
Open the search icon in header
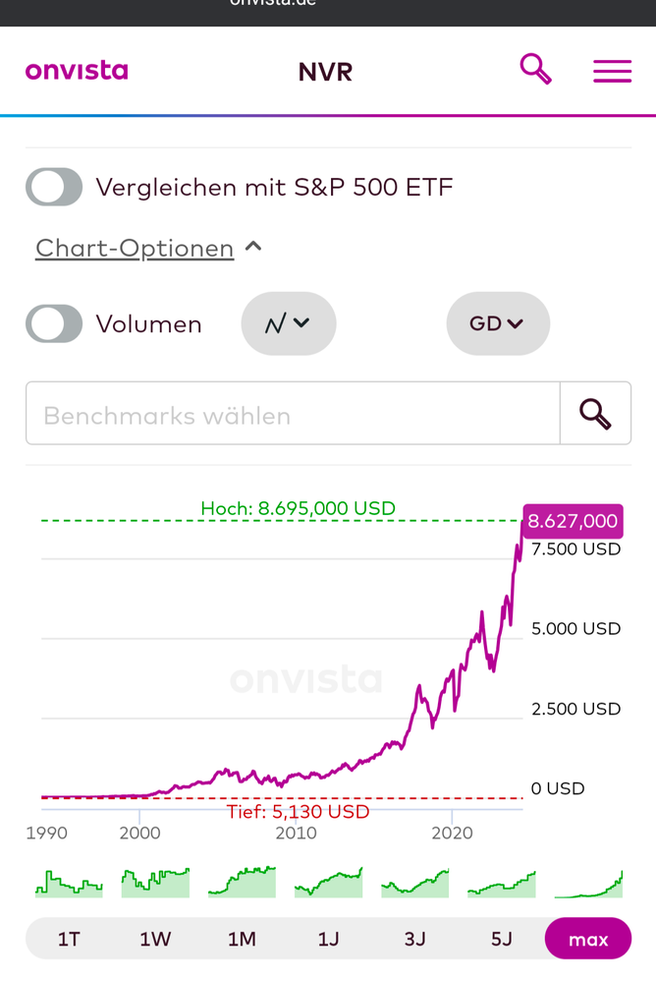tap(535, 70)
